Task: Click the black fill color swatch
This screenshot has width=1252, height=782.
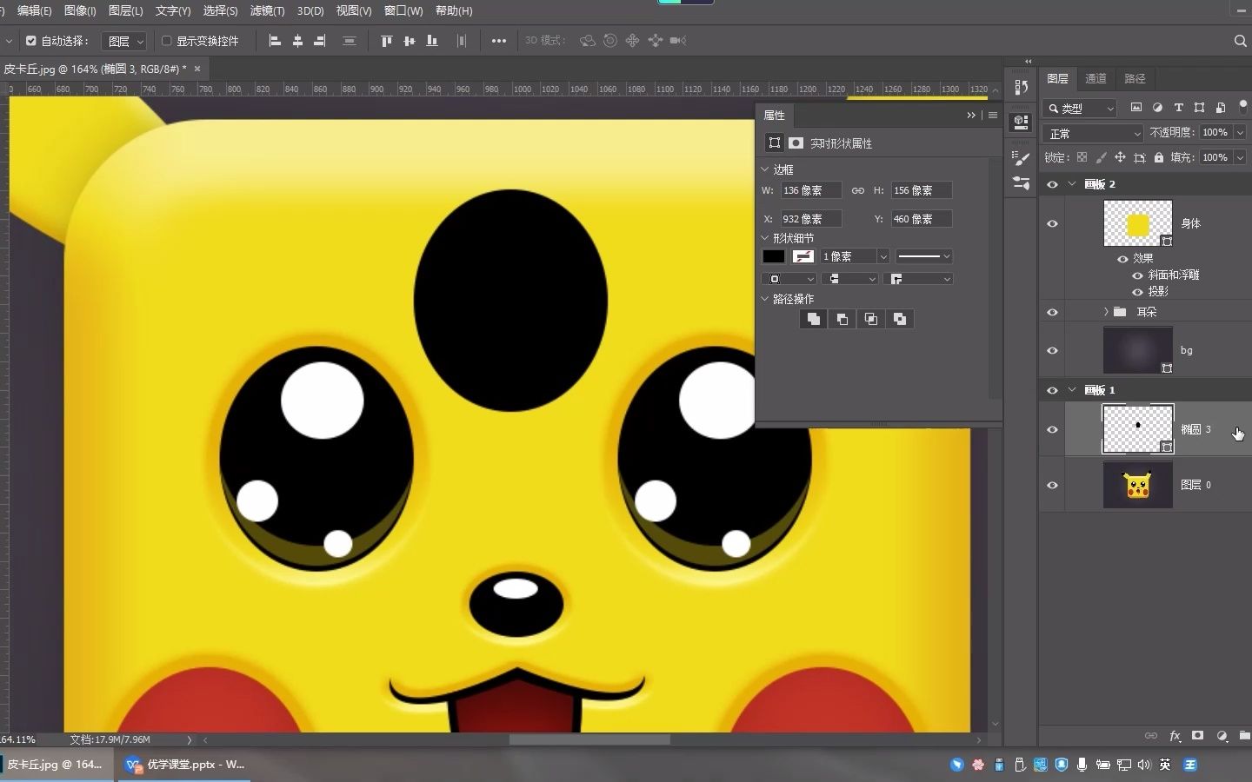Action: (773, 256)
